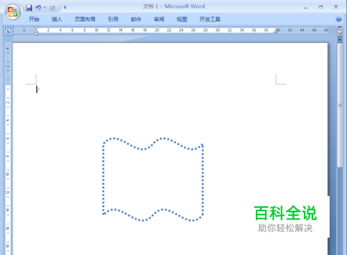Save the document with the floppy icon
Image resolution: width=347 pixels, height=255 pixels.
click(x=29, y=8)
